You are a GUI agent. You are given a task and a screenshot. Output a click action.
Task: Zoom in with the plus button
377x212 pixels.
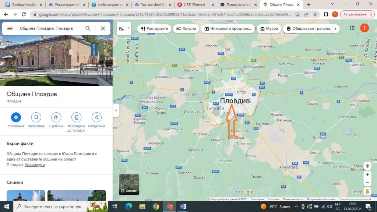pyautogui.click(x=367, y=175)
